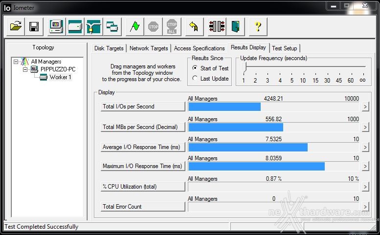This screenshot has height=235, width=380.
Task: Click the Average I/O Response Time progress bar
Action: [x=273, y=147]
